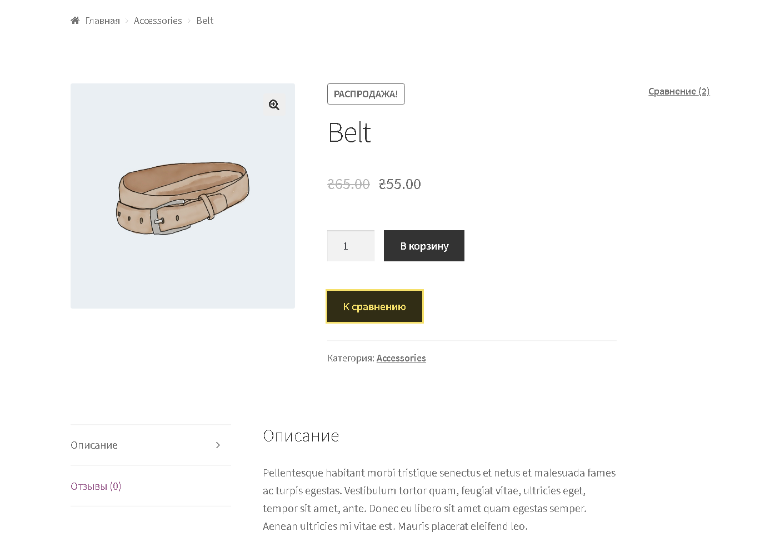Click the Pellentesque description paragraph

tap(439, 499)
